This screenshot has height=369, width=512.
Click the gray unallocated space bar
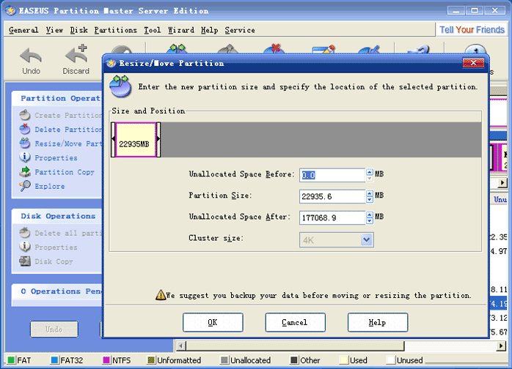(x=321, y=140)
